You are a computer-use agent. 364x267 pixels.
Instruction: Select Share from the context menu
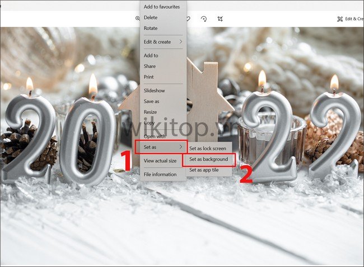[x=150, y=66]
